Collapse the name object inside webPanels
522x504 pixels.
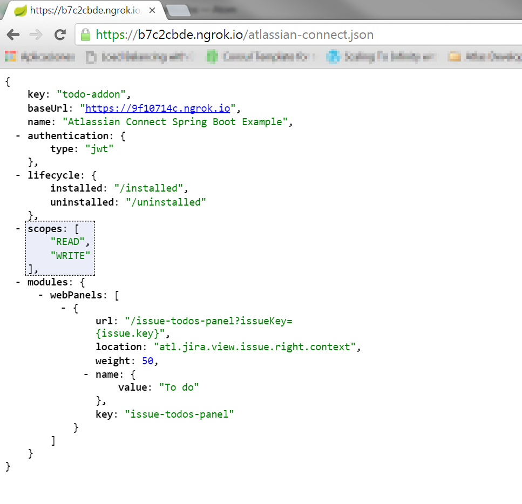85,374
